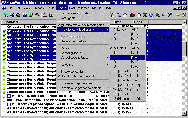Expand the ATTN Specialist thread
188x118 pixels.
9,96
